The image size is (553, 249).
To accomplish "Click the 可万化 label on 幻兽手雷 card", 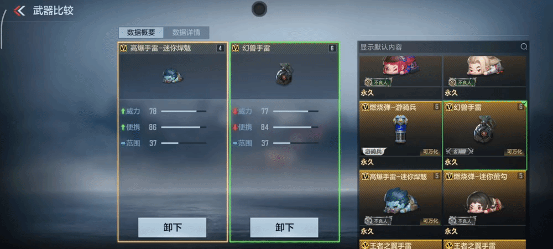I will point(515,152).
